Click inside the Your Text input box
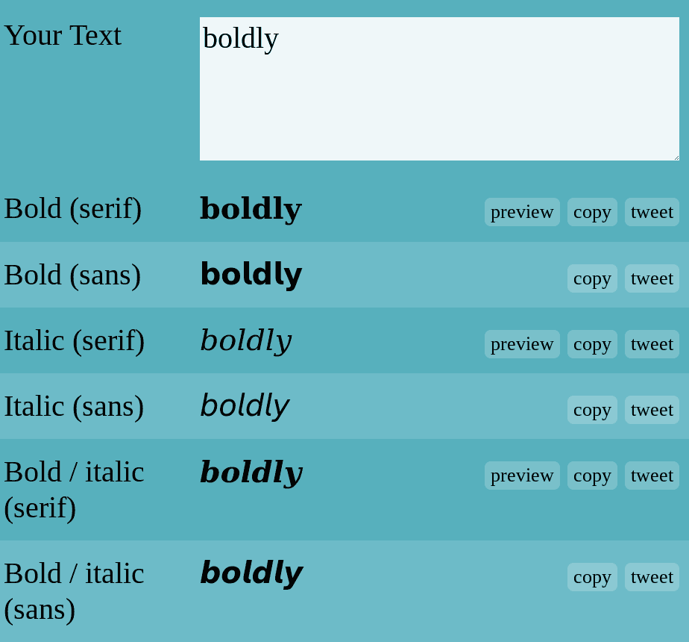Image resolution: width=689 pixels, height=642 pixels. click(x=438, y=89)
